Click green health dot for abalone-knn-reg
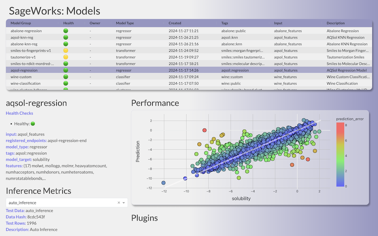 [x=66, y=44]
